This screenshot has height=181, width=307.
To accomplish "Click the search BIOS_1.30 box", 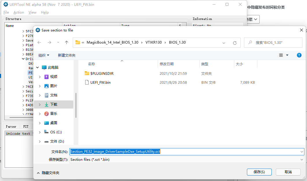I will point(273,43).
